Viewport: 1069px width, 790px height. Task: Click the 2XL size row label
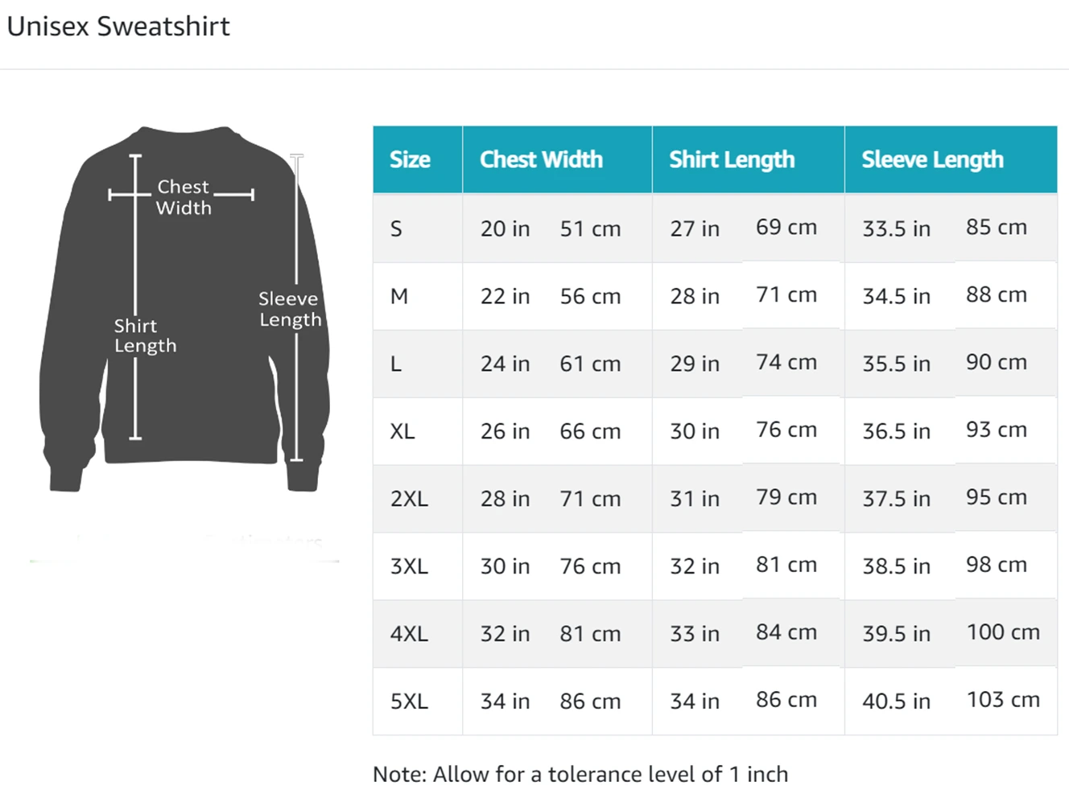[x=409, y=499]
